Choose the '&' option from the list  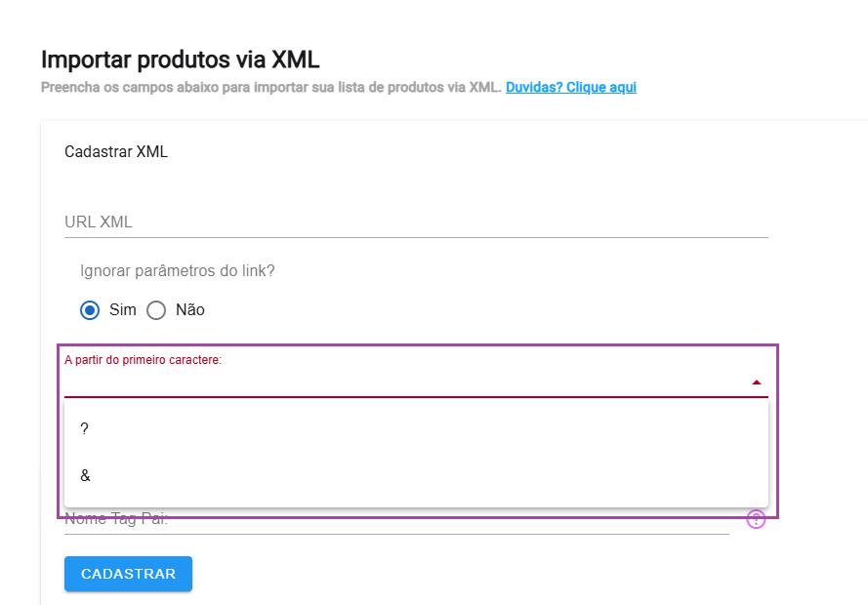[416, 475]
